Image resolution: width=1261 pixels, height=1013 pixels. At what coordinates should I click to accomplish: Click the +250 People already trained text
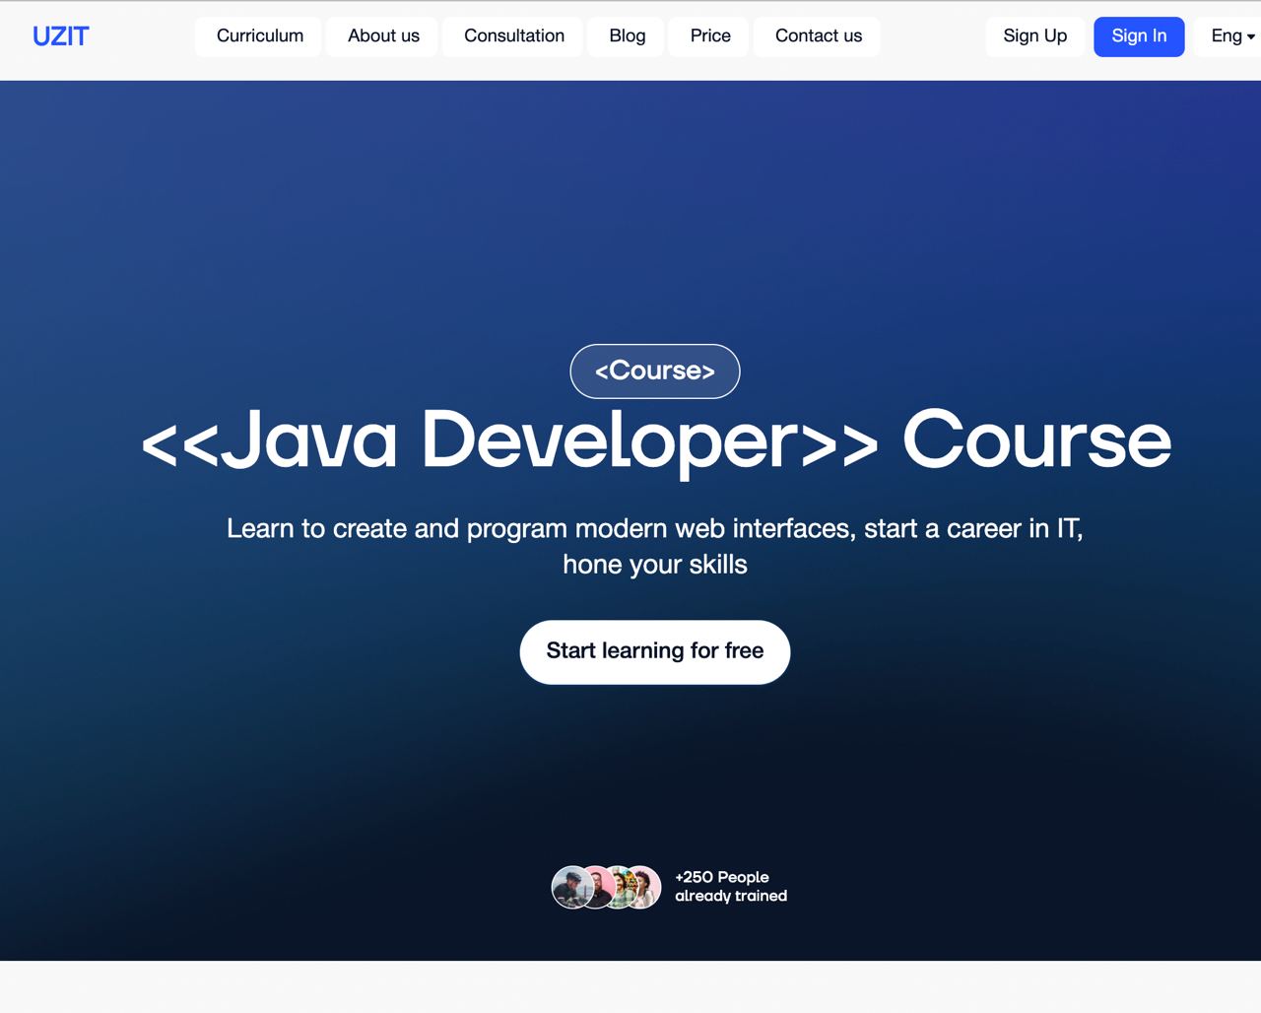[x=730, y=886]
